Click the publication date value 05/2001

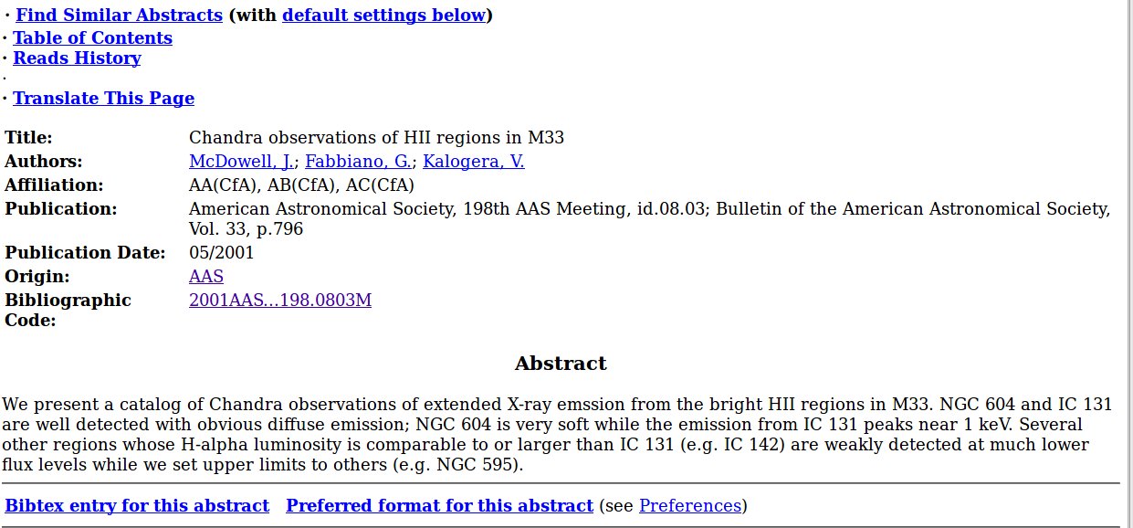[x=222, y=253]
